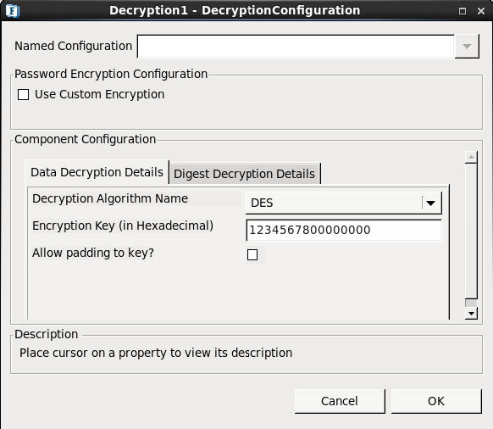
Task: Click the Cancel button
Action: [340, 401]
